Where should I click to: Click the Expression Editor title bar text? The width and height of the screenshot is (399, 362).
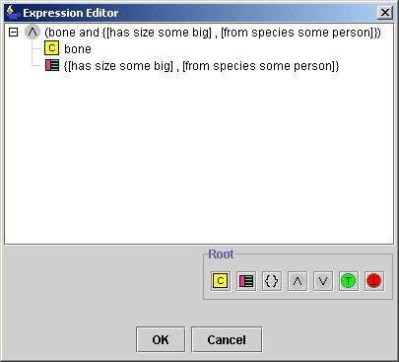71,13
